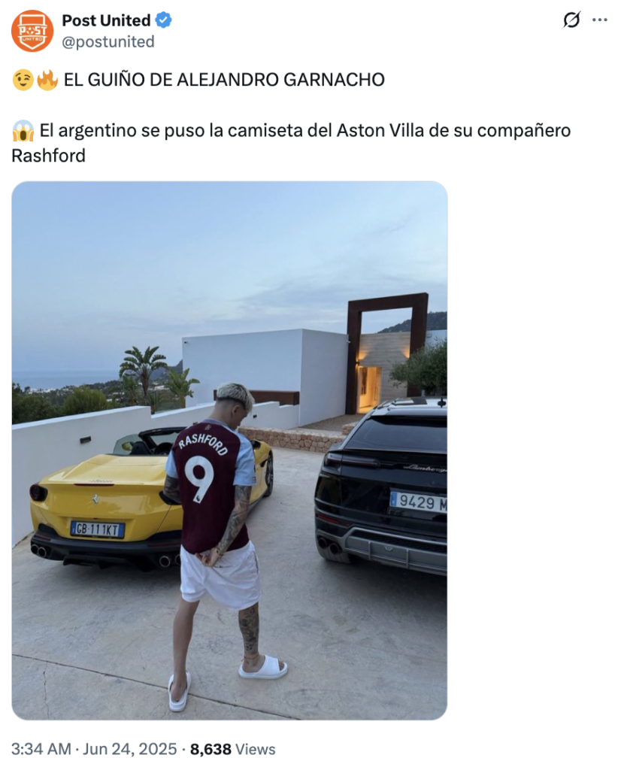Click the fire emoji in headline
The height and width of the screenshot is (770, 621).
tap(47, 80)
